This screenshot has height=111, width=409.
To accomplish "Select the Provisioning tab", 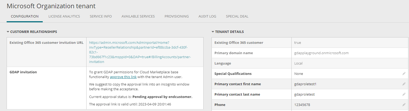I will point(176,16).
